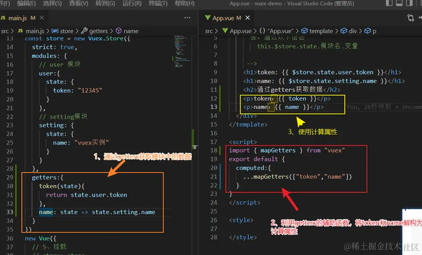
Task: Select main.js breadcrumb item
Action: tap(35, 31)
